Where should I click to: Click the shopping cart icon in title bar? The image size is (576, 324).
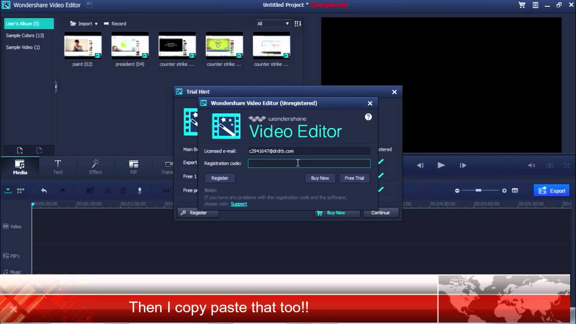pos(522,5)
